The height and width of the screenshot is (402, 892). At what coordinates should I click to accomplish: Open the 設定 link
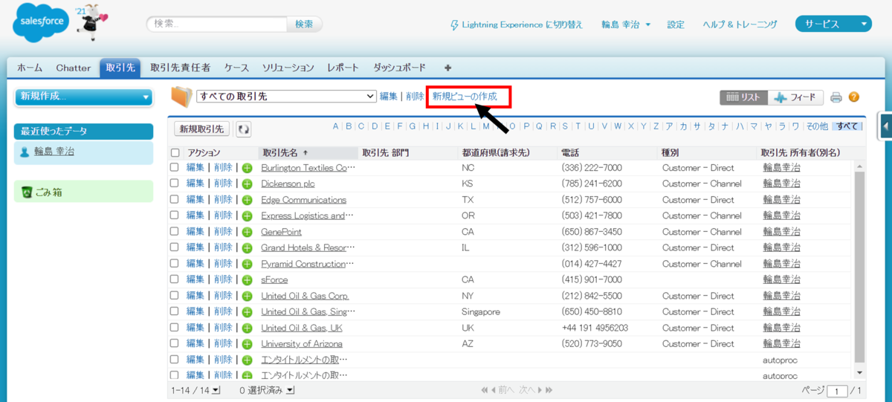coord(676,25)
